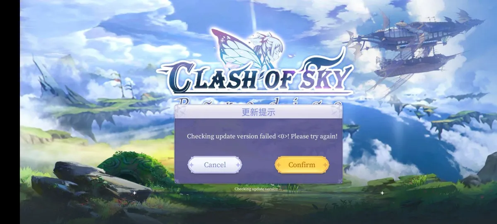Tap the diamond ornament on Confirm's right edge
This screenshot has width=497, height=224.
click(x=326, y=165)
